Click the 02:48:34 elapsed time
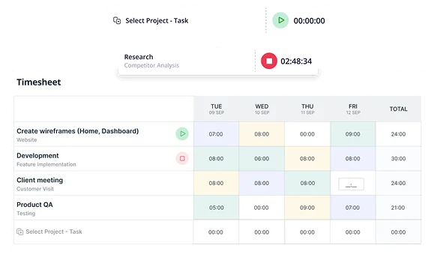The height and width of the screenshot is (272, 437). 296,61
